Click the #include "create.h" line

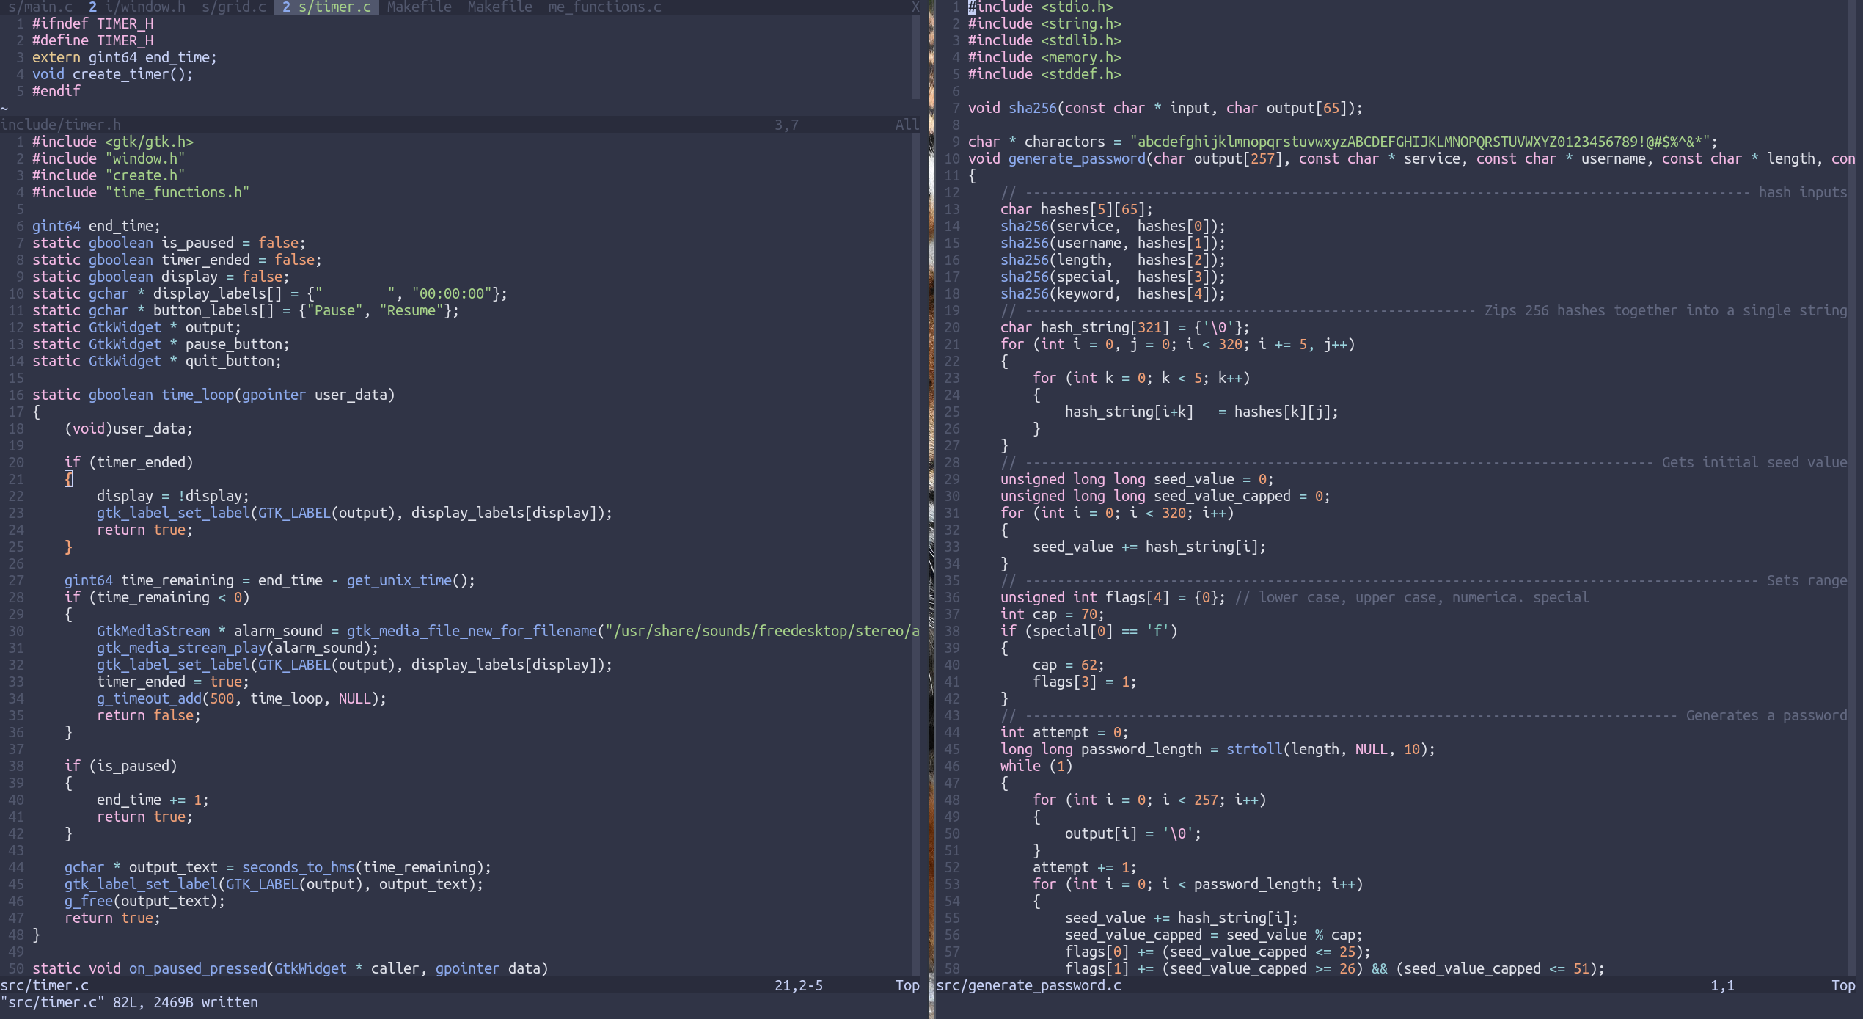coord(109,175)
